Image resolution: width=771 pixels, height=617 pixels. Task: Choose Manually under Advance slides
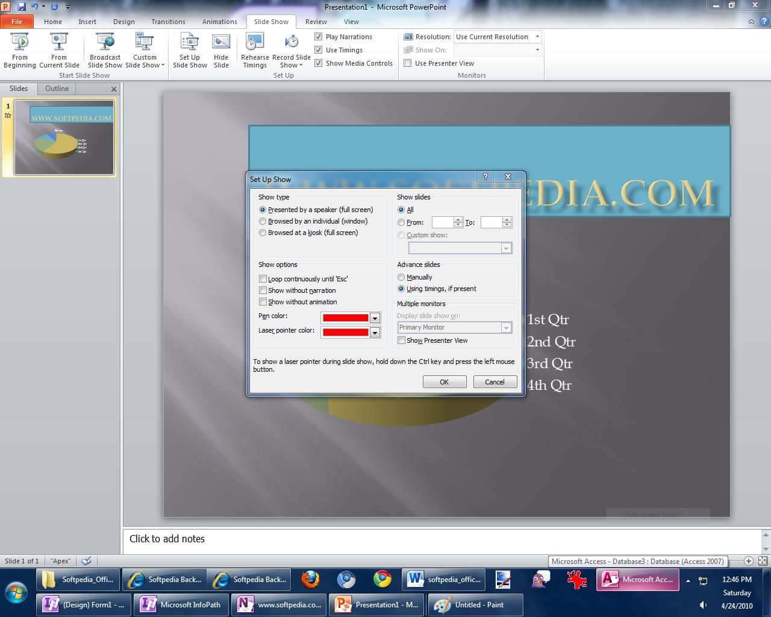pos(401,277)
